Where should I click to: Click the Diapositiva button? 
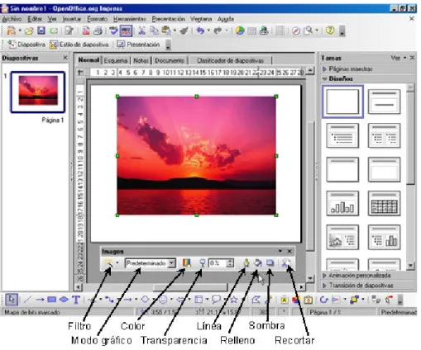(x=26, y=45)
